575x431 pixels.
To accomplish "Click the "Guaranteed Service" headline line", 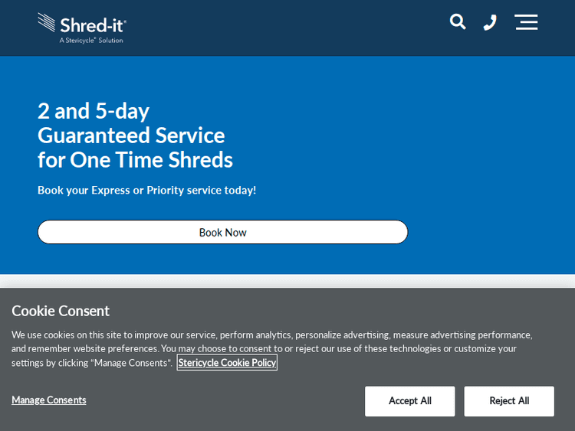I will pos(131,135).
